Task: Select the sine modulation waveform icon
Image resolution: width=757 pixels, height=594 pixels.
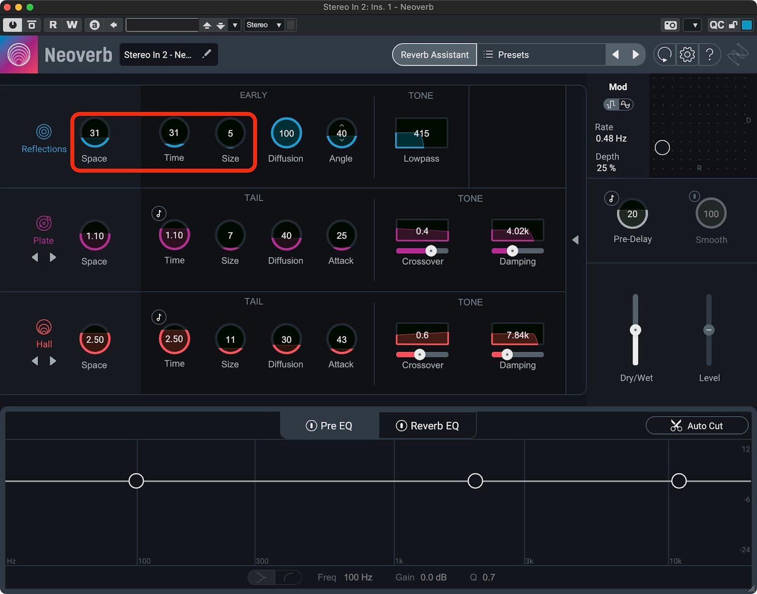Action: point(625,105)
